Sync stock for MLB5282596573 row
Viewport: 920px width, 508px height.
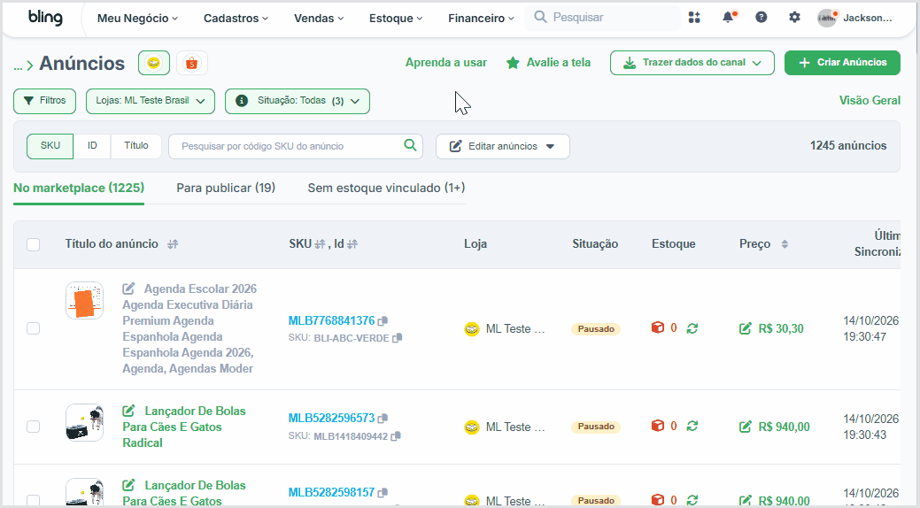point(692,426)
